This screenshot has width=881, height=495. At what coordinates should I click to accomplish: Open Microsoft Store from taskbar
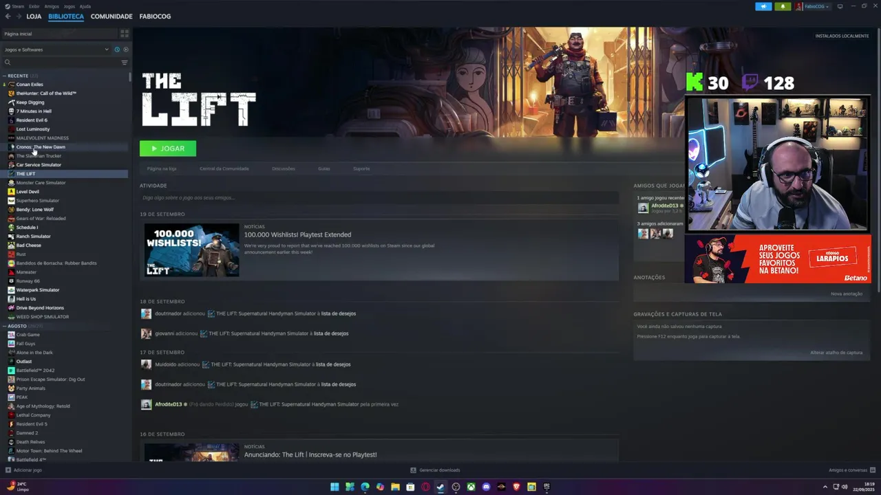click(x=410, y=487)
